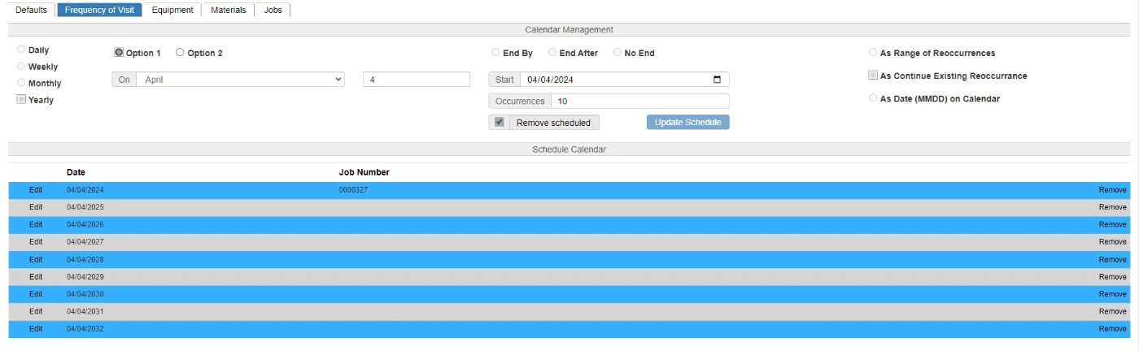
Task: Go to the Jobs tab
Action: point(273,11)
